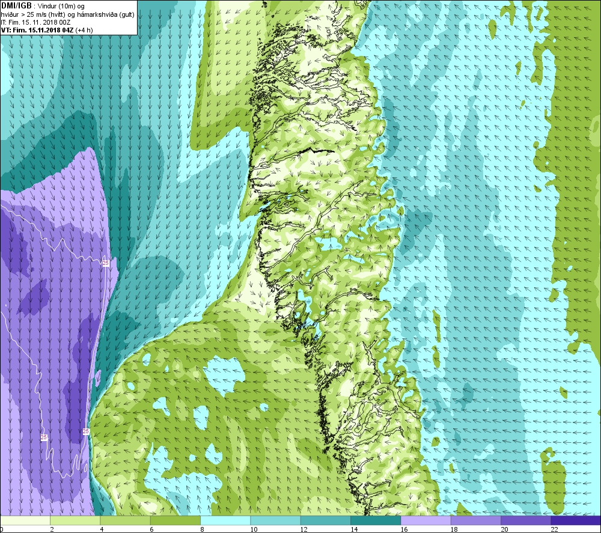
Task: Pick the 20–22 m/s violet legend swatch
Action: (x=526, y=520)
